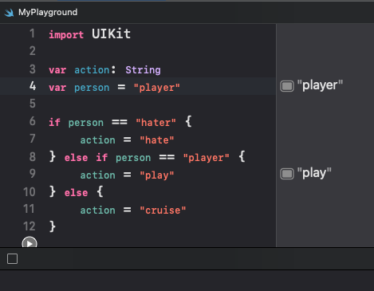Click line number 12 in the gutter

(x=30, y=226)
